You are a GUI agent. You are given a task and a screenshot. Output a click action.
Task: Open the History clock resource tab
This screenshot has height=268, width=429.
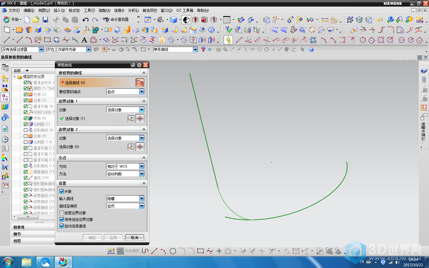[5, 139]
